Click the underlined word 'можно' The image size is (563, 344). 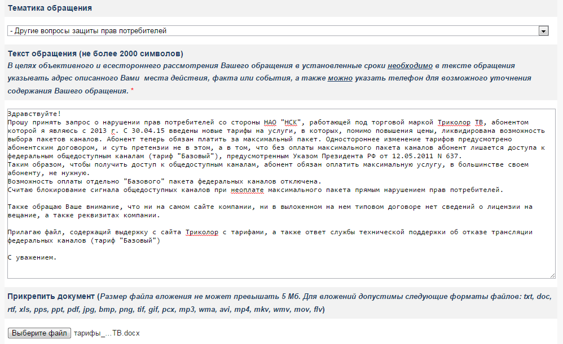point(340,78)
